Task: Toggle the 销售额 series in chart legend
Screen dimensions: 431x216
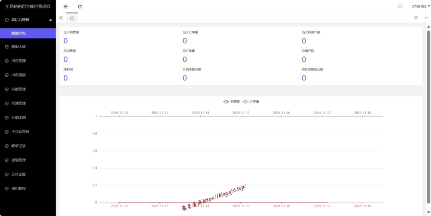Action: [x=231, y=101]
